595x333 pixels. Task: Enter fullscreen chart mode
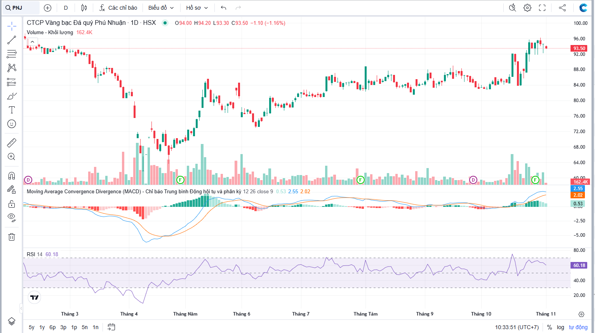click(x=542, y=8)
